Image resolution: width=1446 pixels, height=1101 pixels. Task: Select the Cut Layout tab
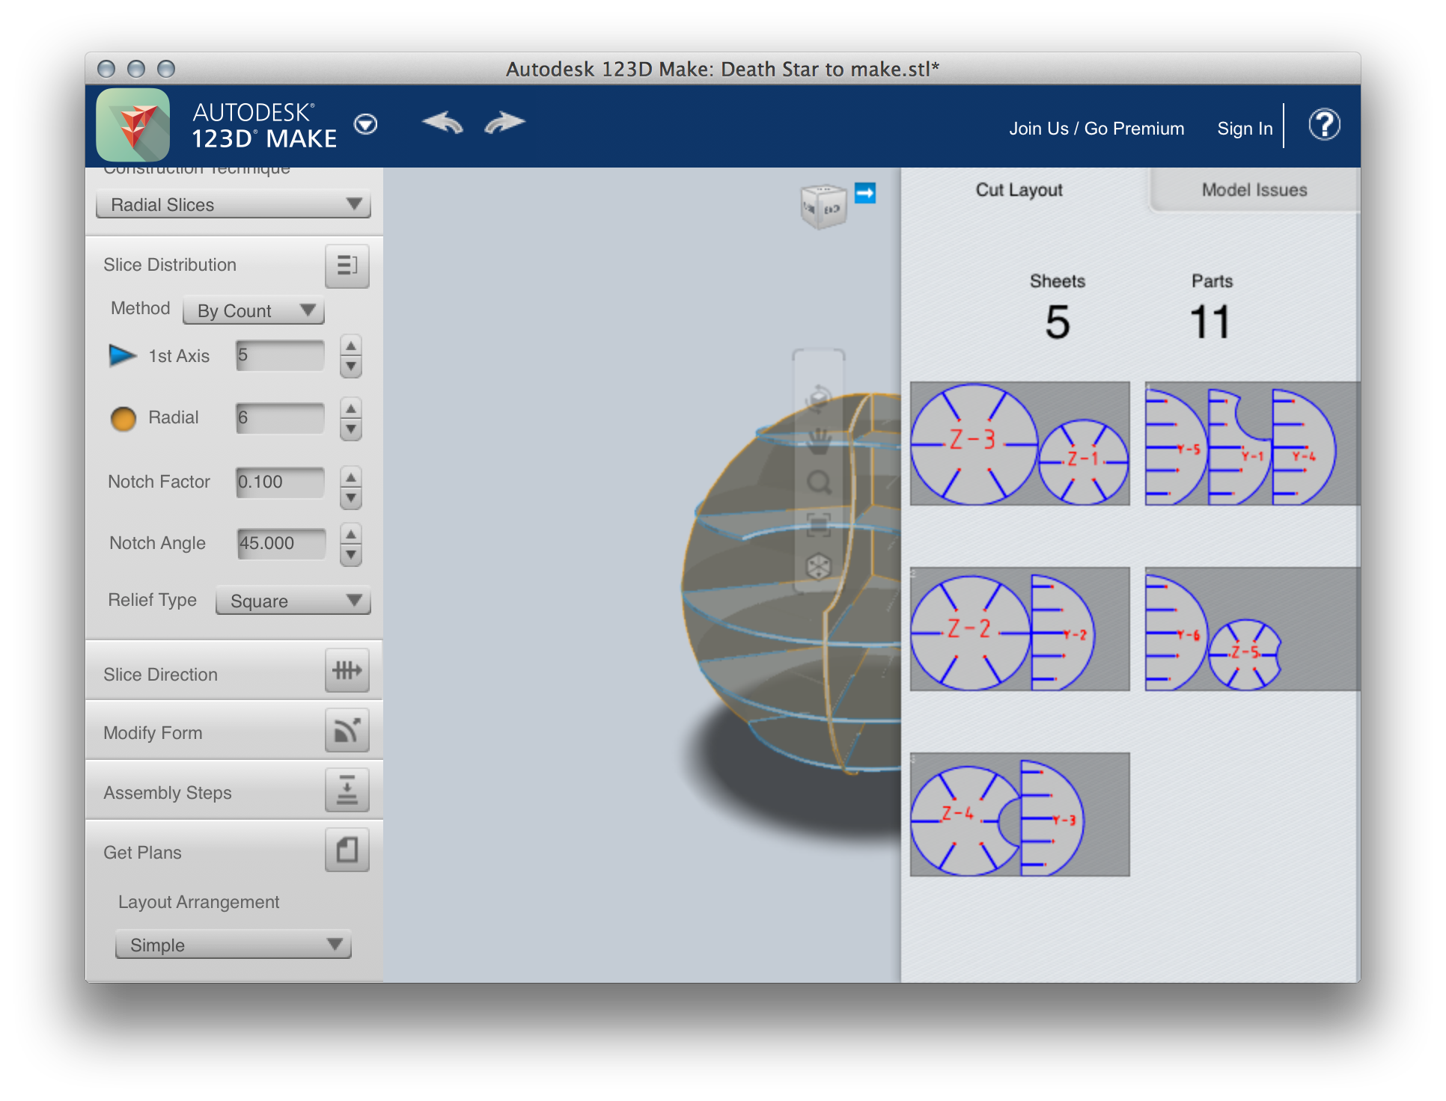point(1019,190)
